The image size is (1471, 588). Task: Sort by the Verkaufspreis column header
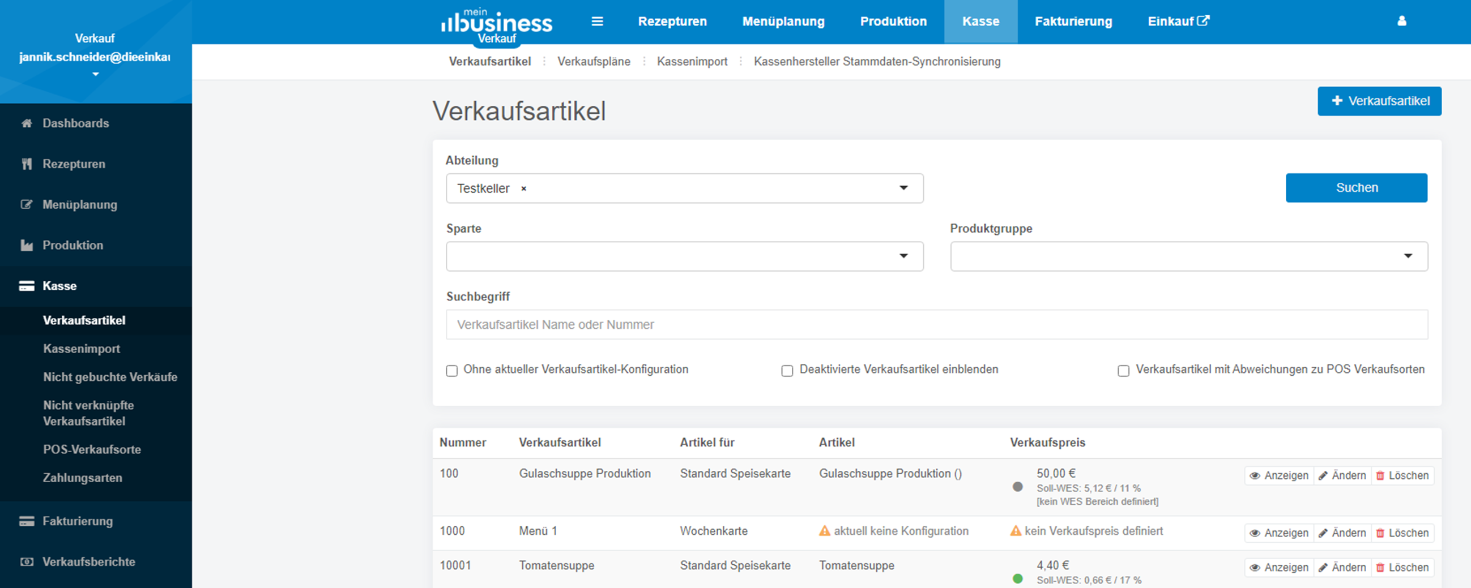pyautogui.click(x=1047, y=443)
